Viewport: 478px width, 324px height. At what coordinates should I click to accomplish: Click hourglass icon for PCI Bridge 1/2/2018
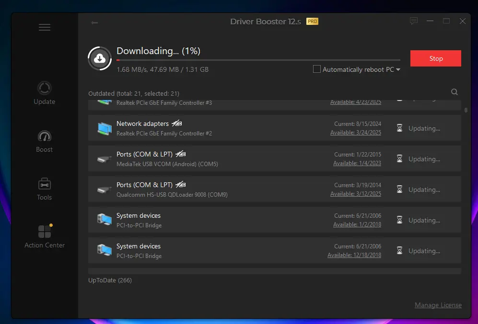click(399, 220)
